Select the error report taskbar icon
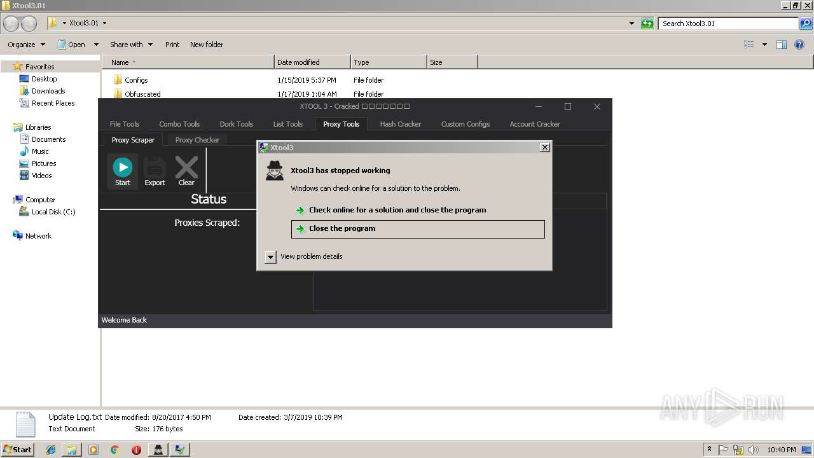 click(x=180, y=450)
